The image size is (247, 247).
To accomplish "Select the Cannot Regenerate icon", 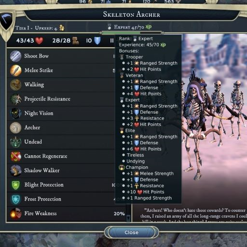I will coord(15,156).
